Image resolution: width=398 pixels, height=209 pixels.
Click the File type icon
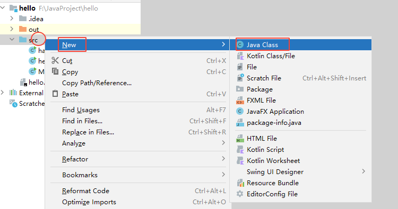(240, 67)
